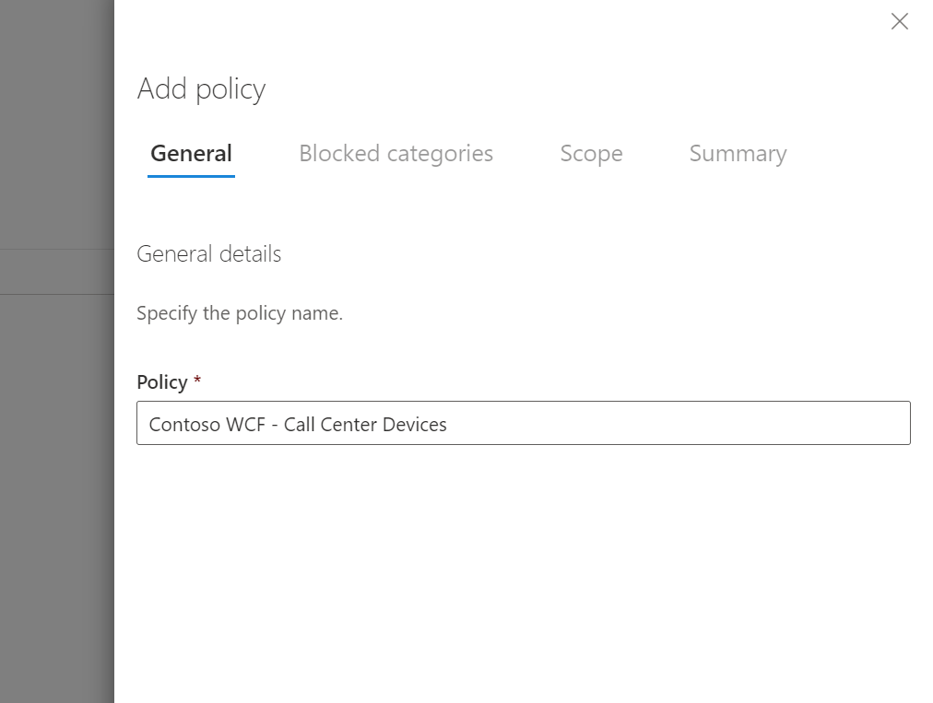Click the required asterisk next to Policy
Image resolution: width=933 pixels, height=703 pixels.
tap(196, 380)
